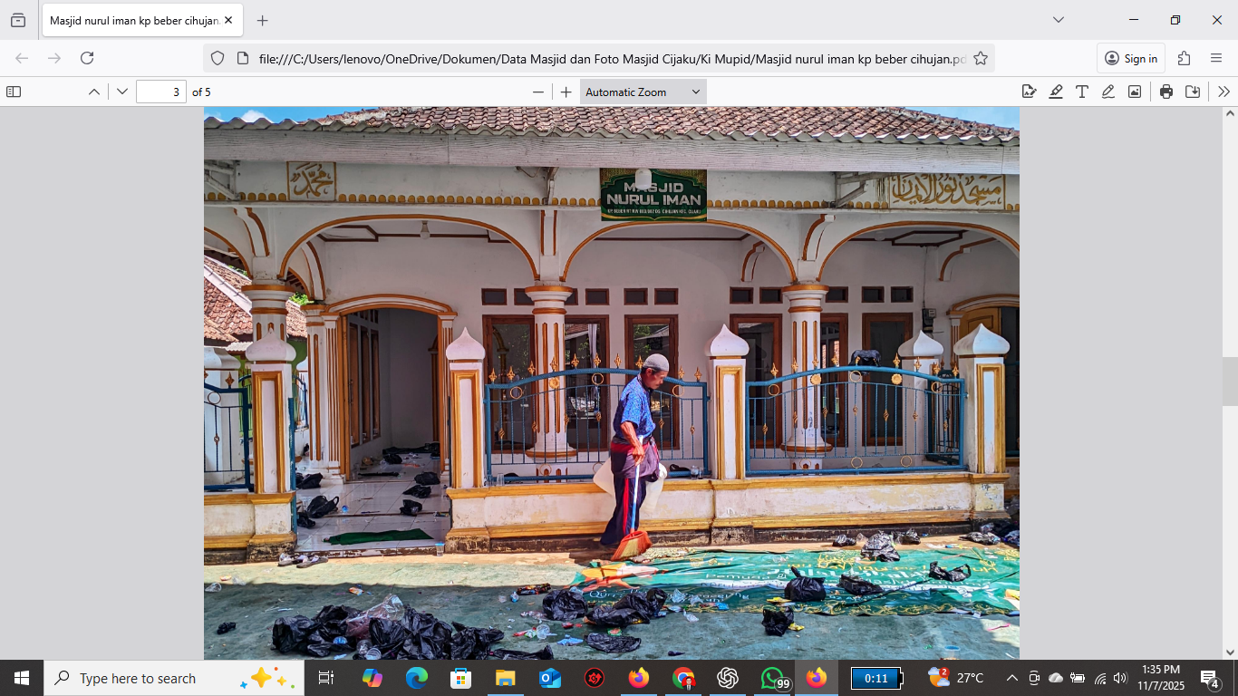
Task: Go to next PDF page
Action: pyautogui.click(x=122, y=92)
